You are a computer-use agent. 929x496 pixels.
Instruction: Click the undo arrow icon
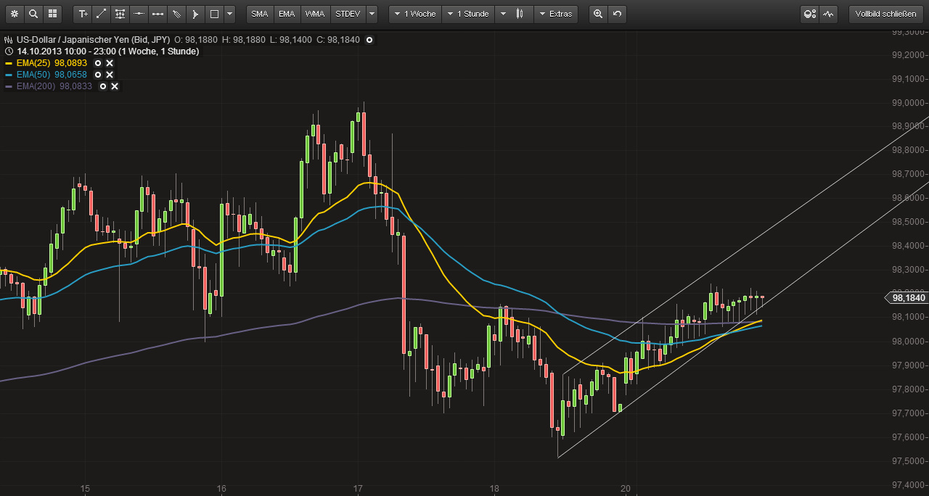pos(616,14)
